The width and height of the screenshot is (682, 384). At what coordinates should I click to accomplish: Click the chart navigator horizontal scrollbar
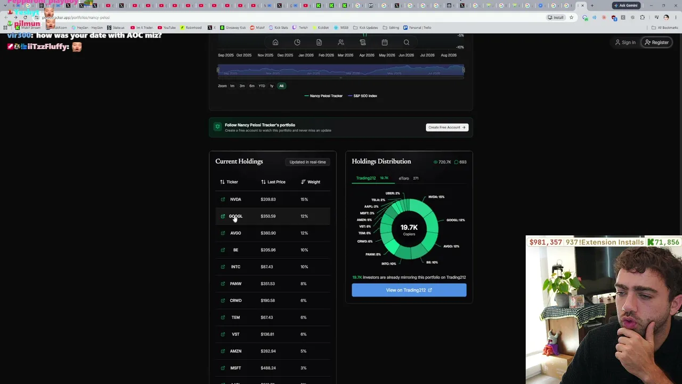click(341, 78)
